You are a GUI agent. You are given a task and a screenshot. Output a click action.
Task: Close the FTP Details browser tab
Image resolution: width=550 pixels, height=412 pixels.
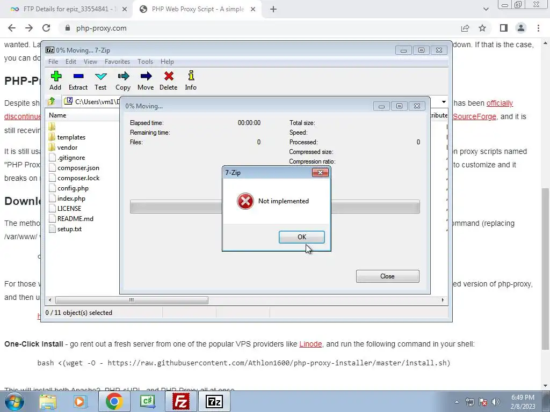[x=125, y=10]
